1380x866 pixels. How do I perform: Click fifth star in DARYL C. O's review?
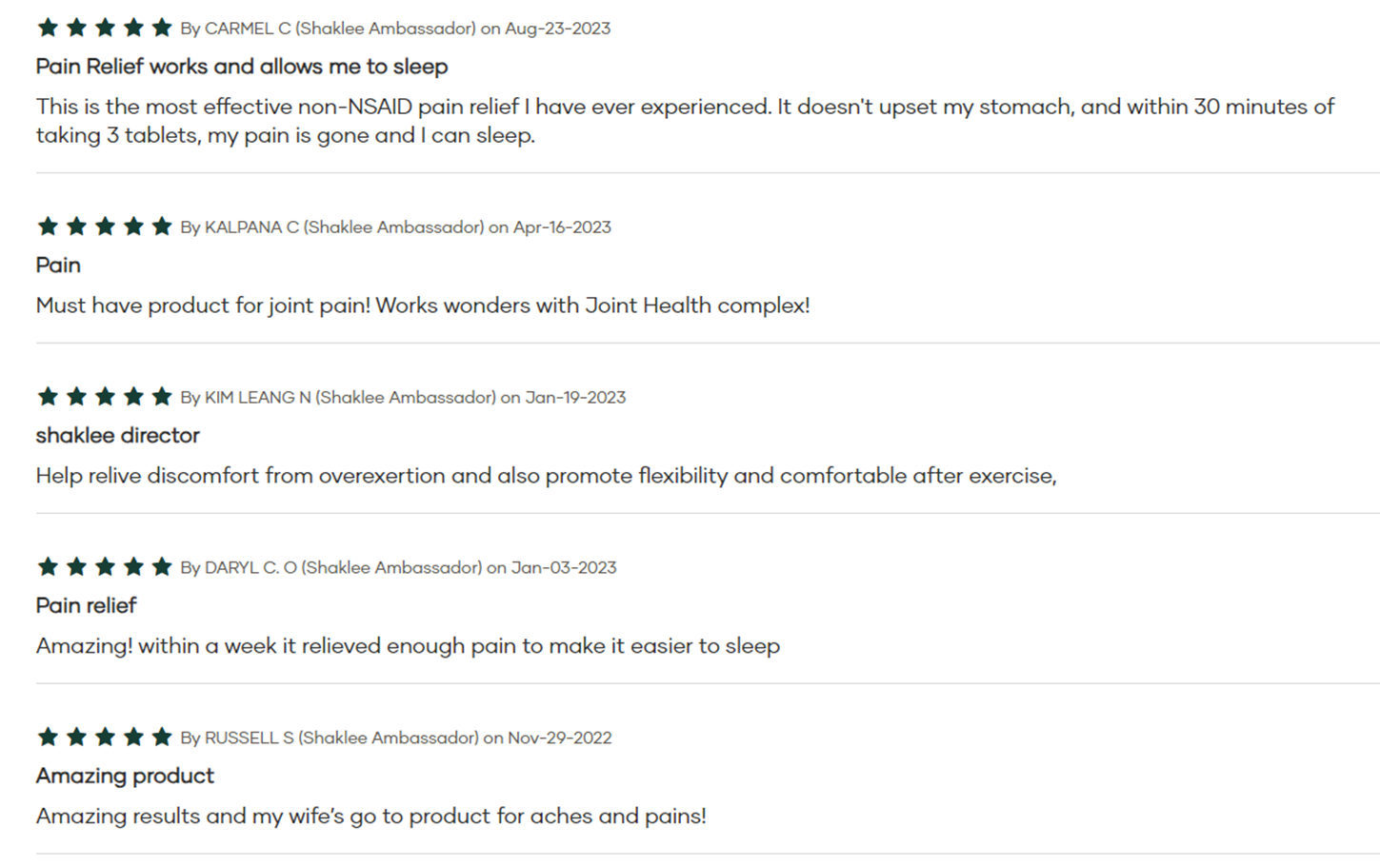(x=162, y=567)
